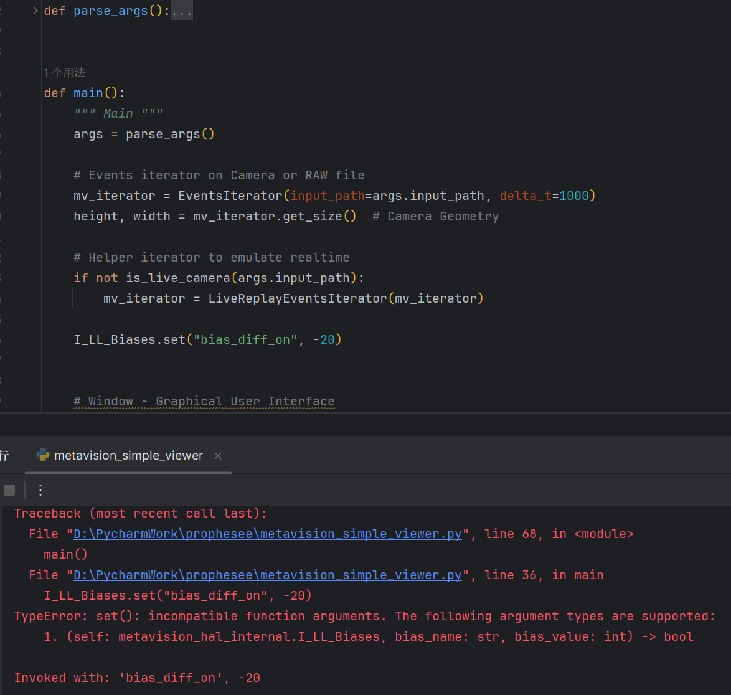Click the "bias_diff_on" string in editor
731x695 pixels.
[245, 340]
